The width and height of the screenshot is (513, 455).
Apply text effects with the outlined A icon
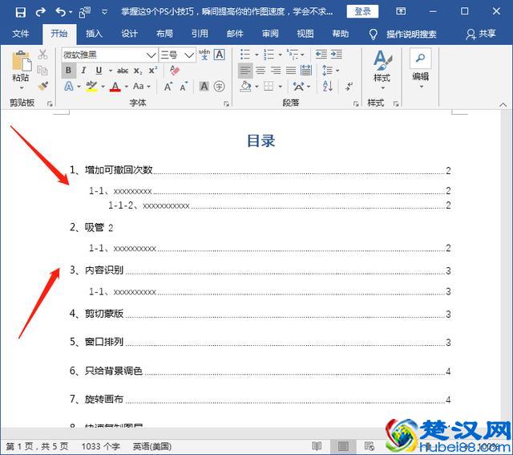pos(69,87)
